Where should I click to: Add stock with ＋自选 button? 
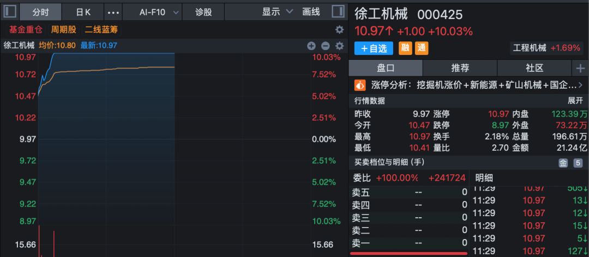[374, 48]
